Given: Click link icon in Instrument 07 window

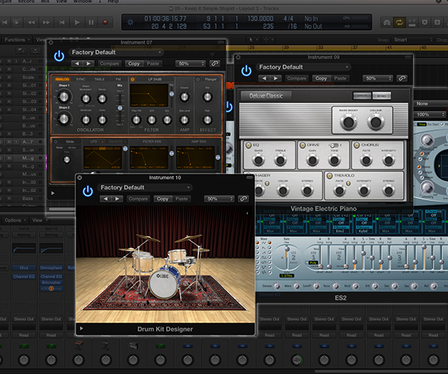Looking at the screenshot, I should tap(214, 64).
